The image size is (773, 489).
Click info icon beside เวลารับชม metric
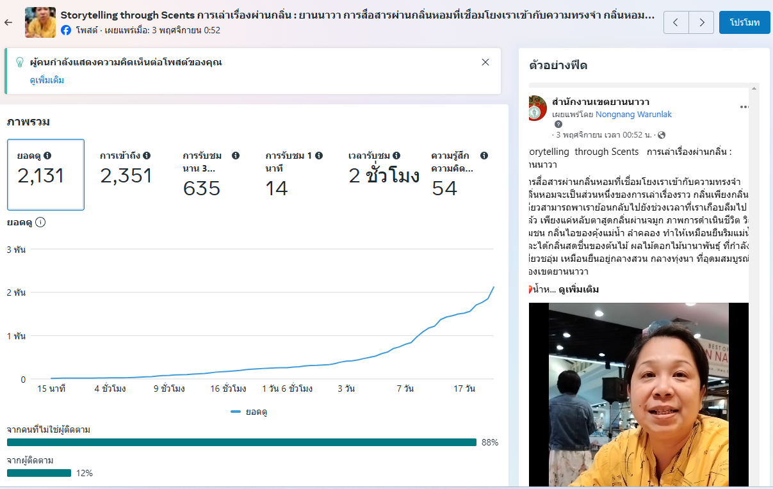(x=396, y=156)
